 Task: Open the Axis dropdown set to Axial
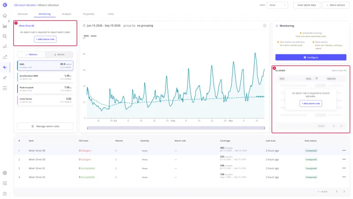(277, 5)
